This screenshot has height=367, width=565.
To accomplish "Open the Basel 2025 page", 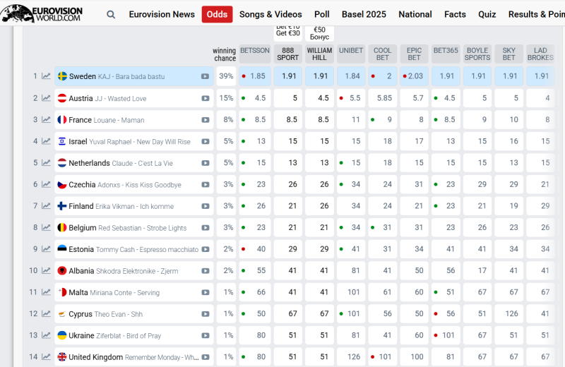I will [364, 14].
